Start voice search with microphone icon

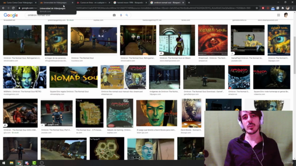[121, 15]
